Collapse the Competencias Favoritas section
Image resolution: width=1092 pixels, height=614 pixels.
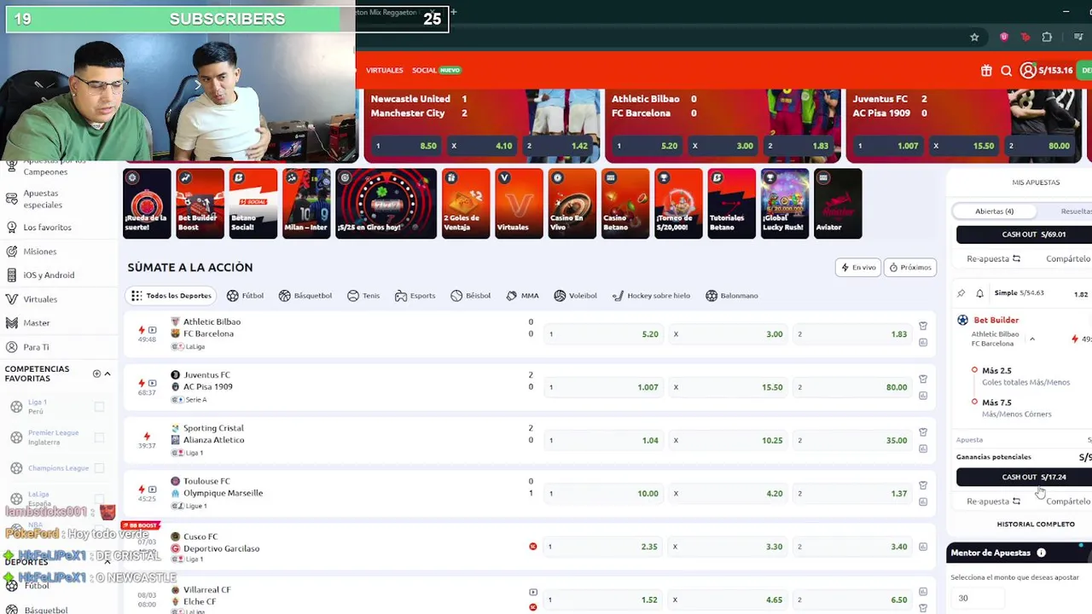[107, 374]
